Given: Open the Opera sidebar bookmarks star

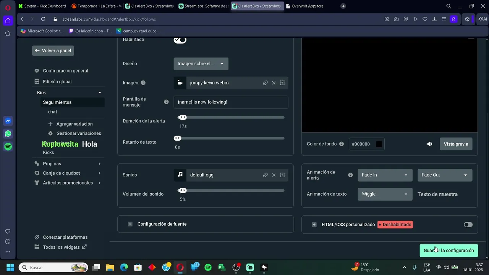Looking at the screenshot, I should [x=8, y=34].
